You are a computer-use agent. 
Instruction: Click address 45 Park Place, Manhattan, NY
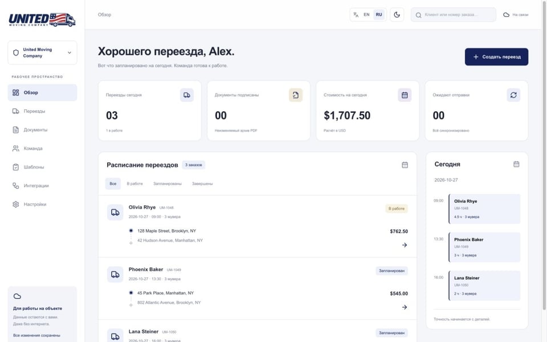click(x=165, y=293)
